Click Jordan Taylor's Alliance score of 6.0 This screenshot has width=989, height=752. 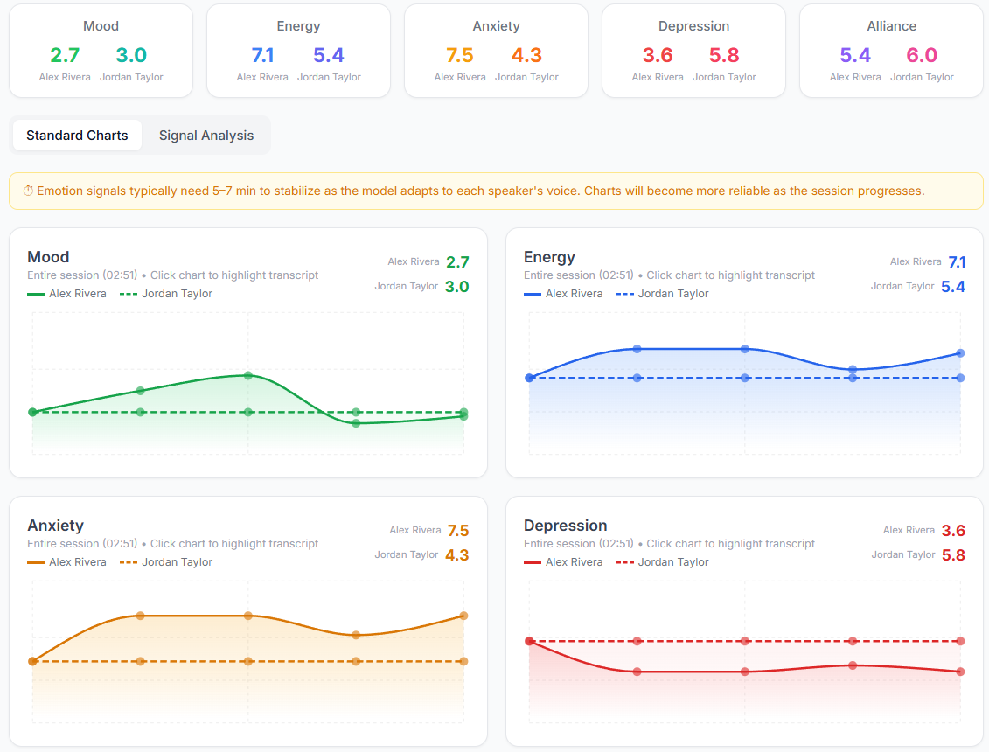922,54
